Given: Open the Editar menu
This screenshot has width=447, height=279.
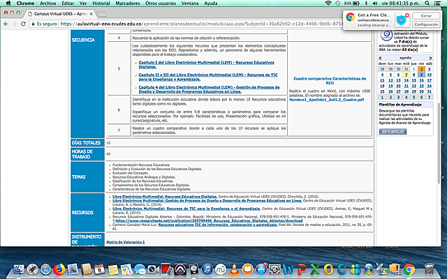Looking at the screenshot, I should point(68,3).
